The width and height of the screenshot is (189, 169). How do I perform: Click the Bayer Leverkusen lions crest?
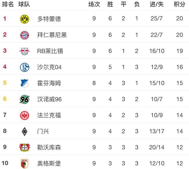point(25,147)
